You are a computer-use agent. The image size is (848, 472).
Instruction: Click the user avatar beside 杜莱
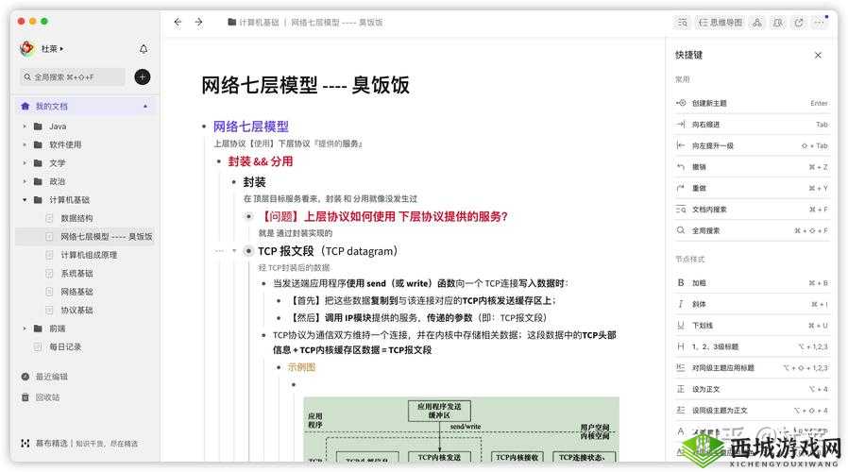pos(27,49)
